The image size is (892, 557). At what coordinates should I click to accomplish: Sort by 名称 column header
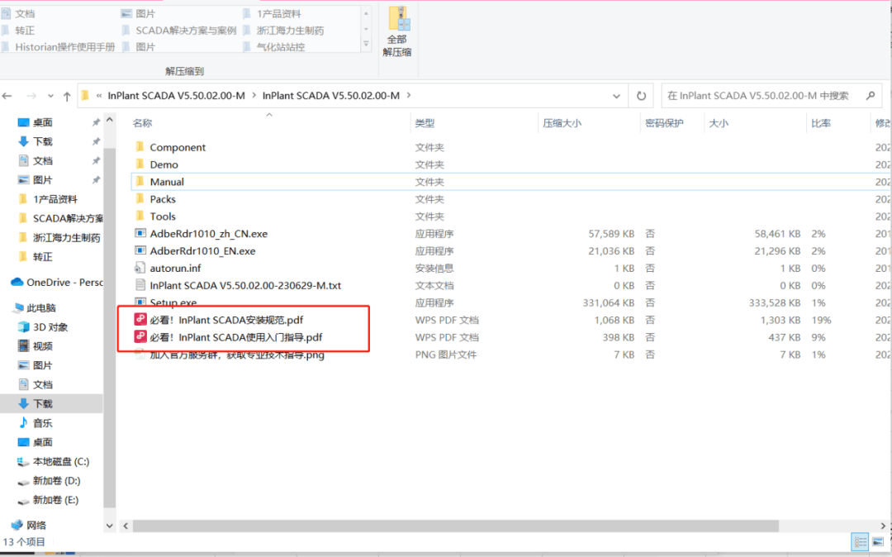click(x=142, y=123)
